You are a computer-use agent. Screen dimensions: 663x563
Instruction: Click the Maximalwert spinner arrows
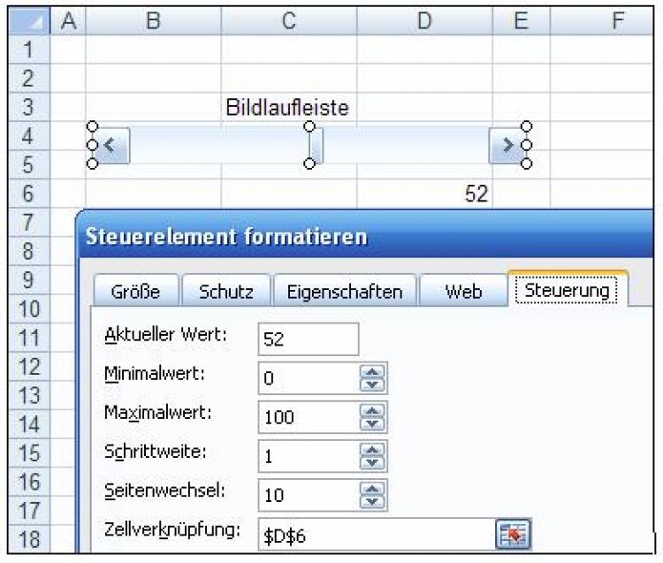click(x=373, y=417)
